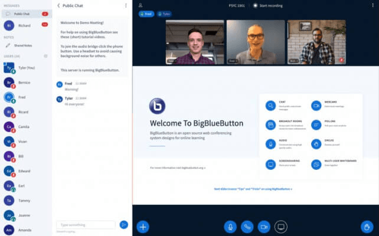Open the private chat with Richard
This screenshot has height=236, width=379.
pyautogui.click(x=24, y=26)
